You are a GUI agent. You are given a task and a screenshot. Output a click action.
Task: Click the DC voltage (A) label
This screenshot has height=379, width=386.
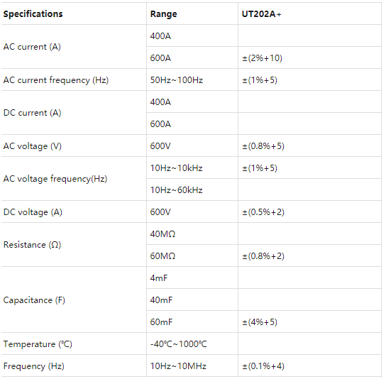point(33,212)
